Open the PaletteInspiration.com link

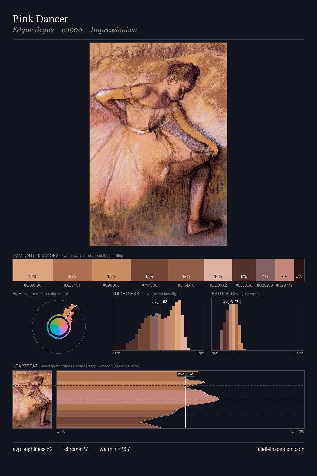point(279,449)
